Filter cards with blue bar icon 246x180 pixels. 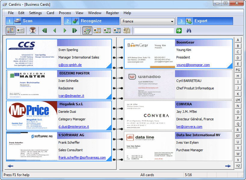point(117,31)
